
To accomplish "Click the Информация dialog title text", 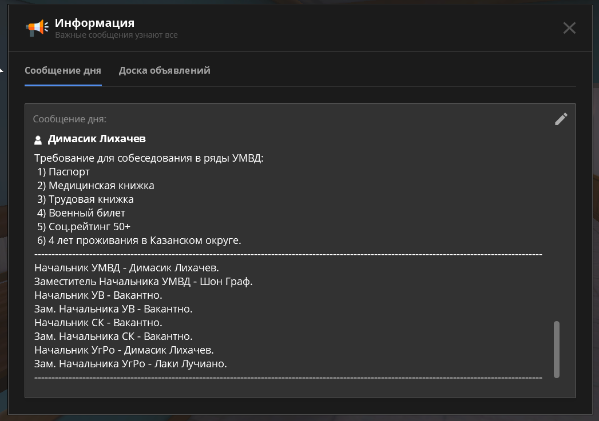I will point(94,23).
